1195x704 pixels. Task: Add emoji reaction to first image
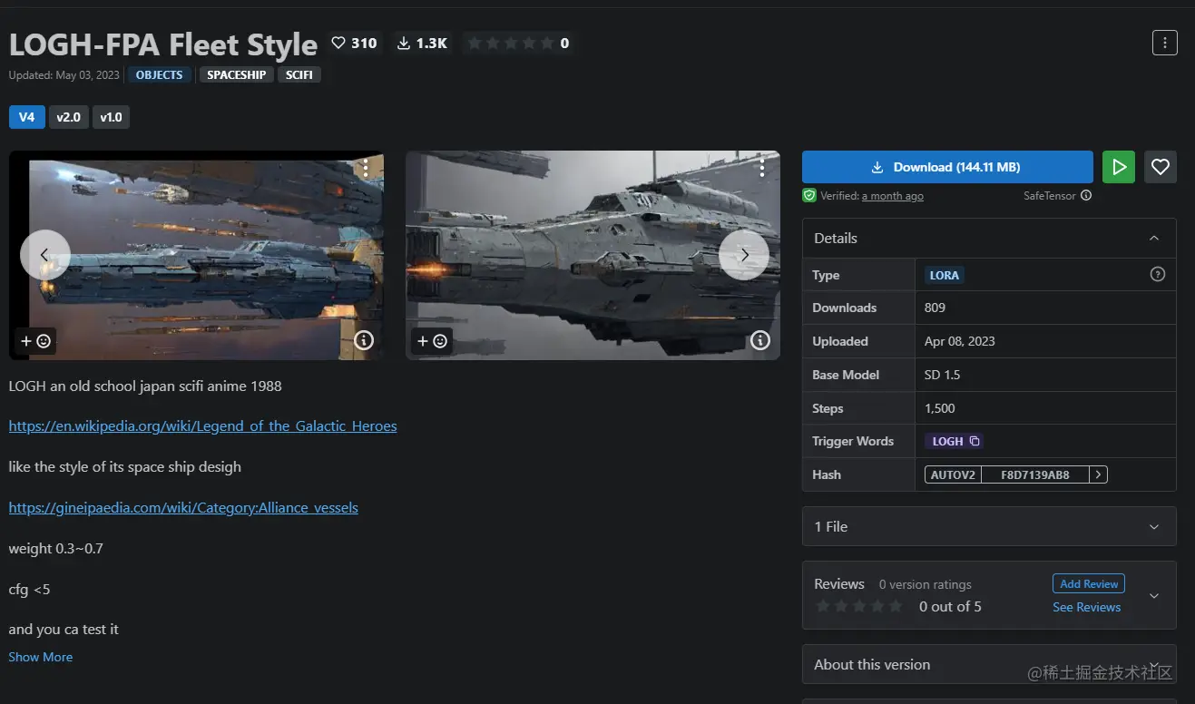pos(35,341)
